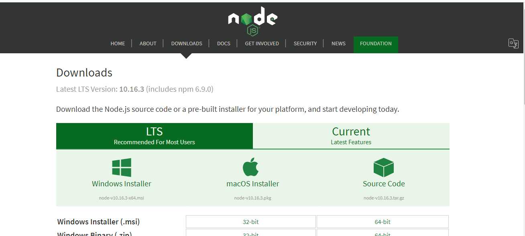Viewport: 525px width, 236px height.
Task: Download Windows Installer (.msi) 32-bit
Action: point(251,222)
